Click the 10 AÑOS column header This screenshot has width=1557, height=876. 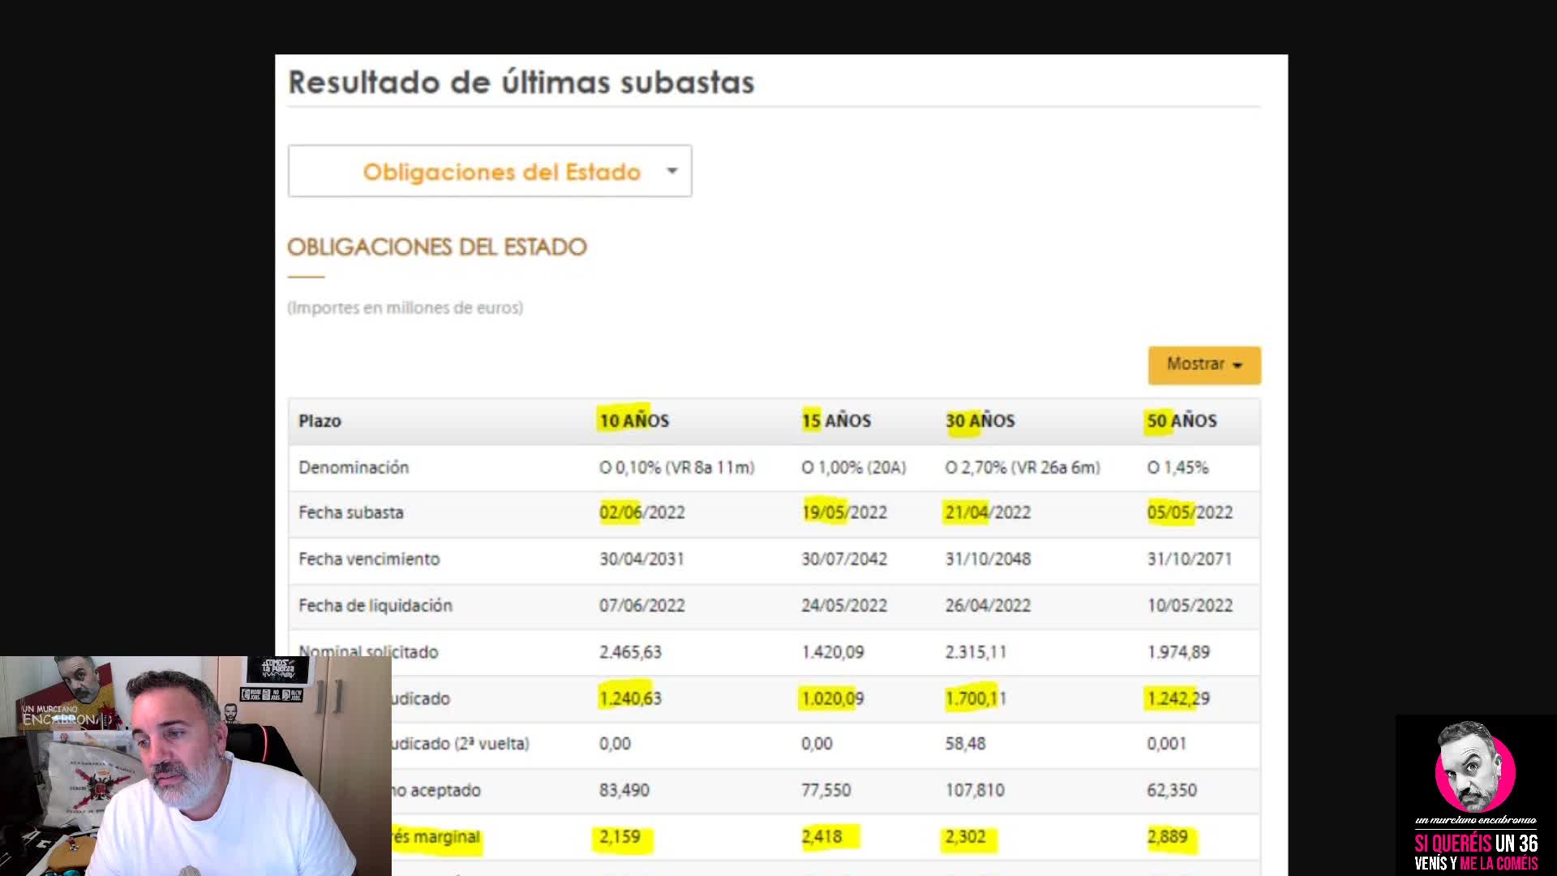634,421
